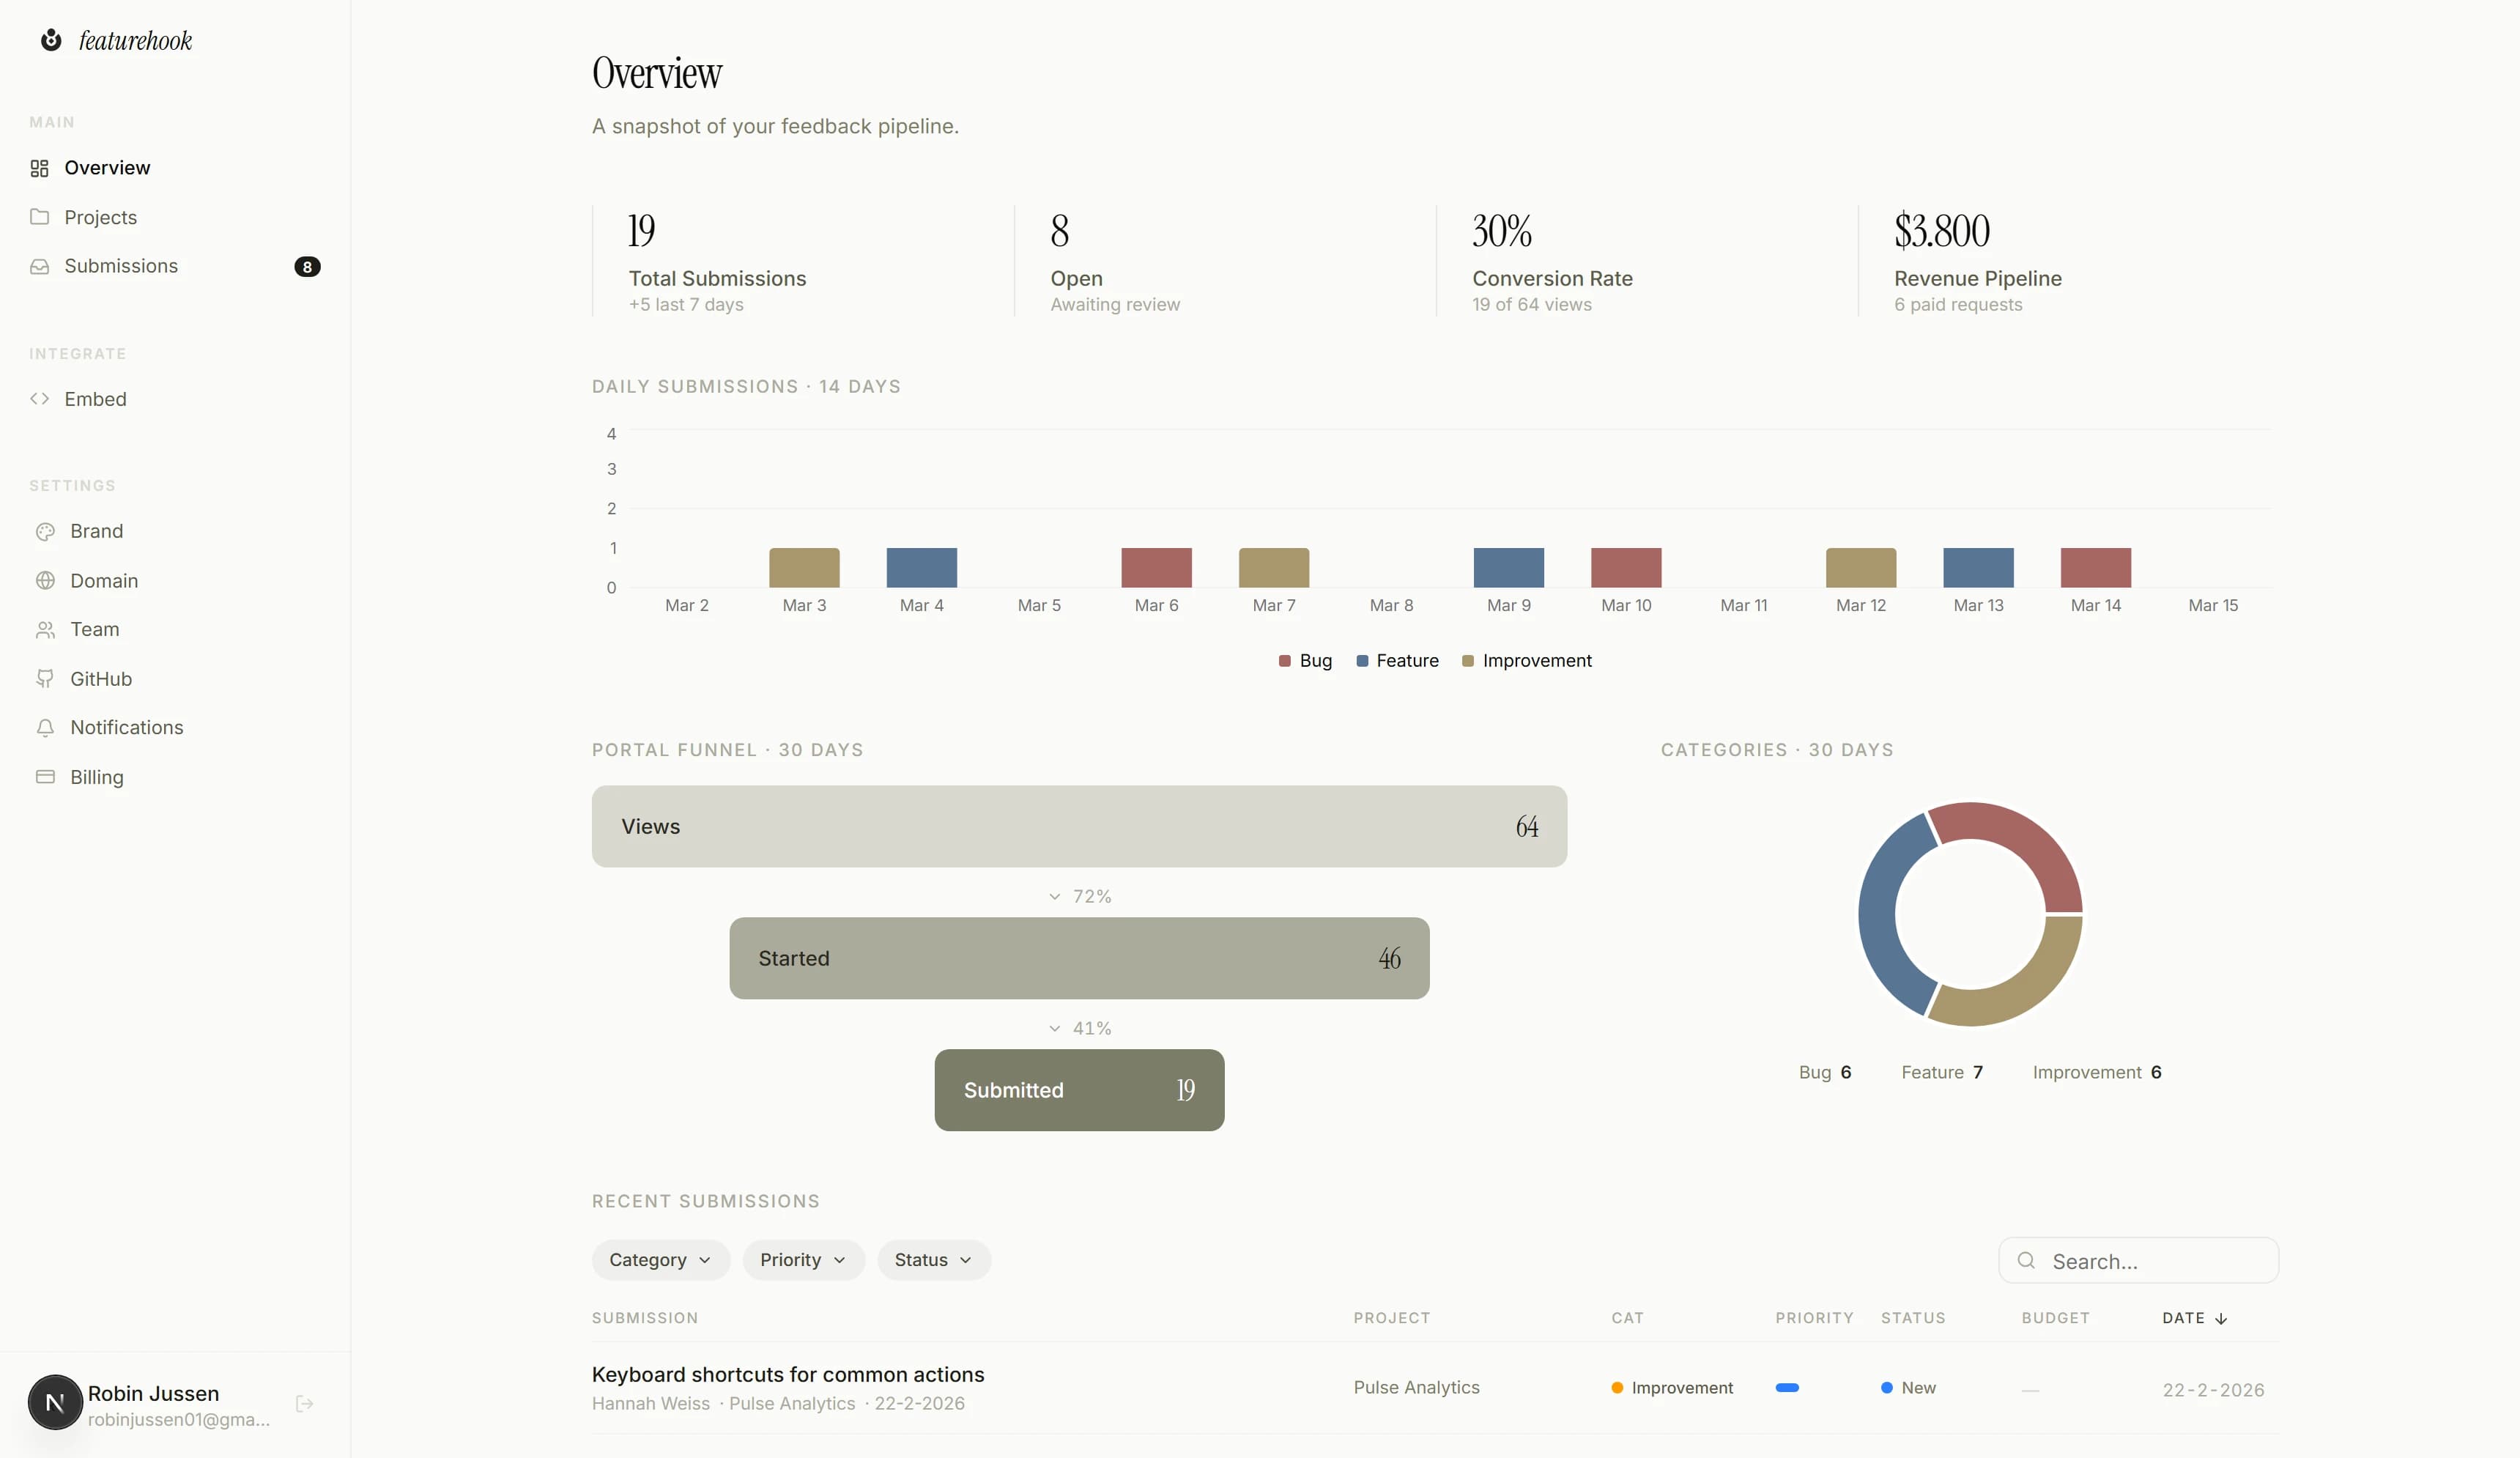Select the Embed code icon under Integrate
The image size is (2520, 1458).
pyautogui.click(x=40, y=398)
